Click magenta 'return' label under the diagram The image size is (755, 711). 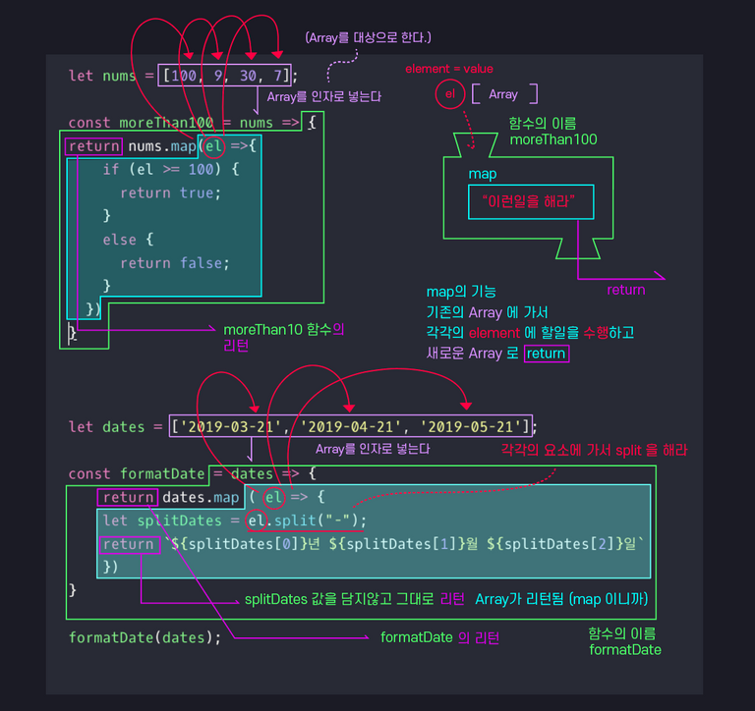tap(625, 290)
